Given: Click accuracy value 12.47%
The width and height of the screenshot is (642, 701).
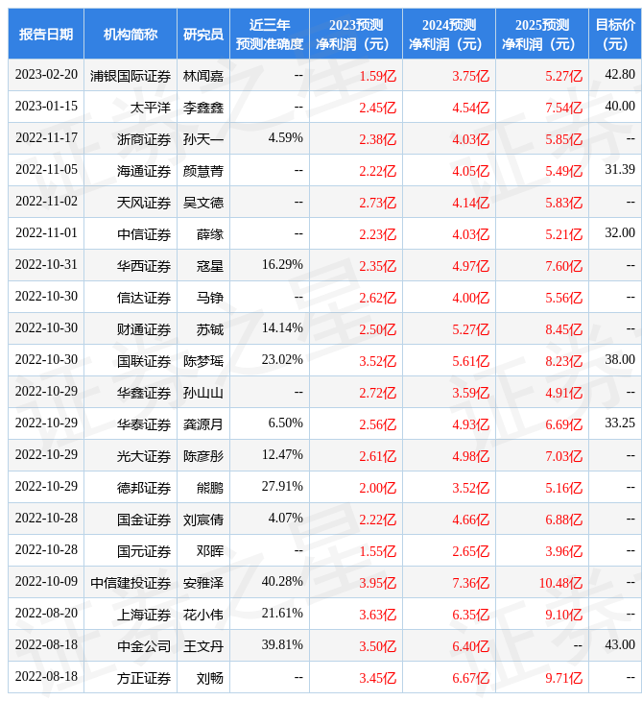Looking at the screenshot, I should pos(282,454).
